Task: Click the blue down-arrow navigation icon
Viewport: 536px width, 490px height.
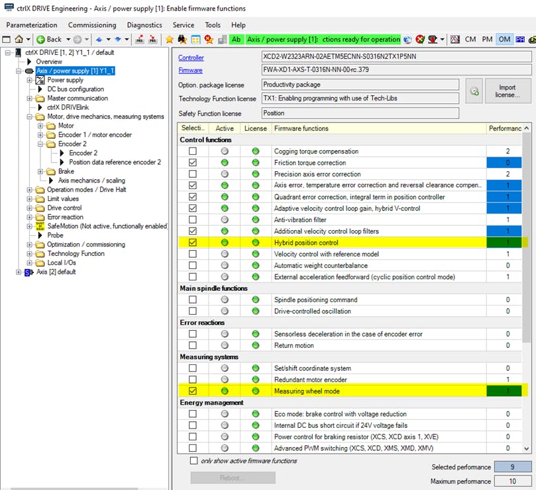Action: coord(118,40)
